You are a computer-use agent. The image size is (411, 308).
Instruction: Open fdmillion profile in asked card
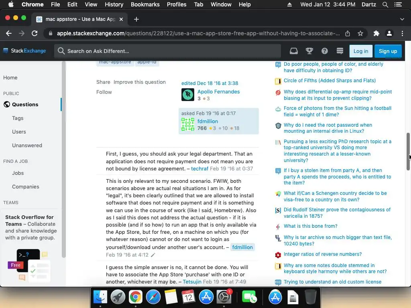208,121
